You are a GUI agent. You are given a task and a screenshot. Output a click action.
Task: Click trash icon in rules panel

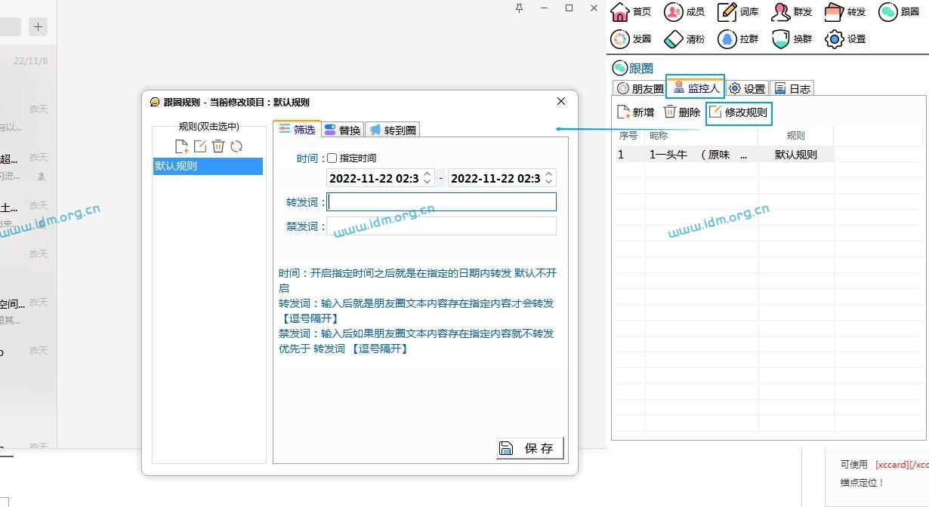point(218,146)
